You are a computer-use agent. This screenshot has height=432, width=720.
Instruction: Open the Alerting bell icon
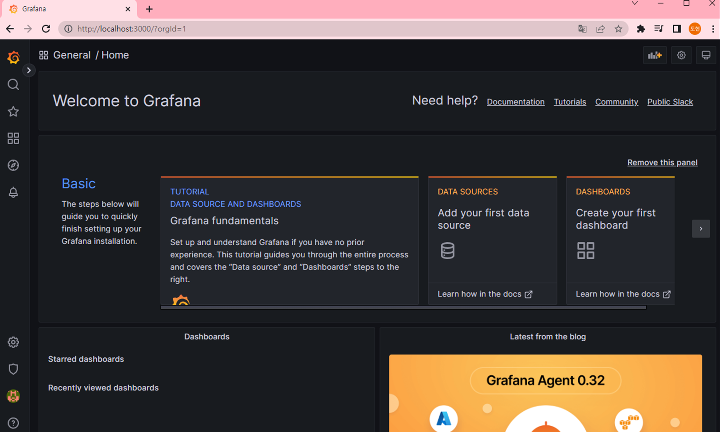pyautogui.click(x=13, y=192)
